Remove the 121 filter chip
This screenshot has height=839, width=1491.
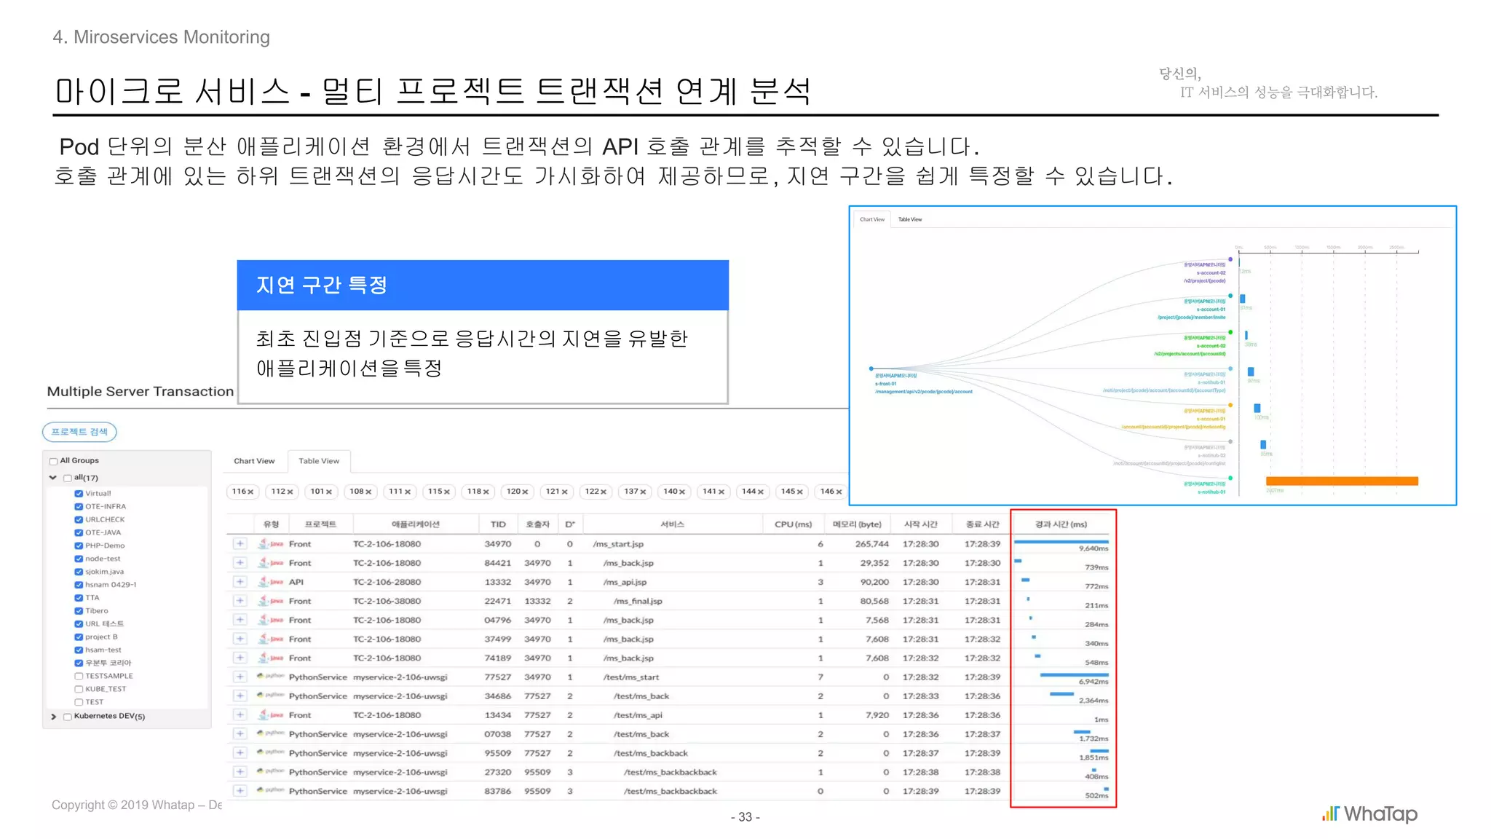pyautogui.click(x=564, y=492)
